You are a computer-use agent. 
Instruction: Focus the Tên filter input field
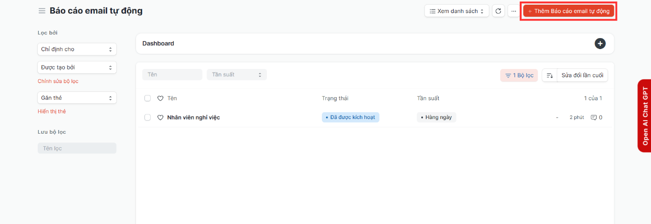click(172, 75)
